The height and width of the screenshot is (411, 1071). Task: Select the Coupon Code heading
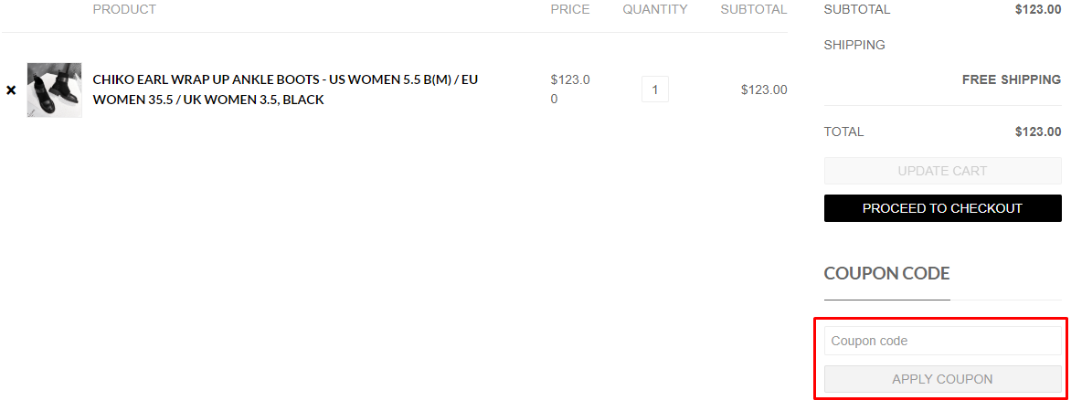[x=886, y=273]
